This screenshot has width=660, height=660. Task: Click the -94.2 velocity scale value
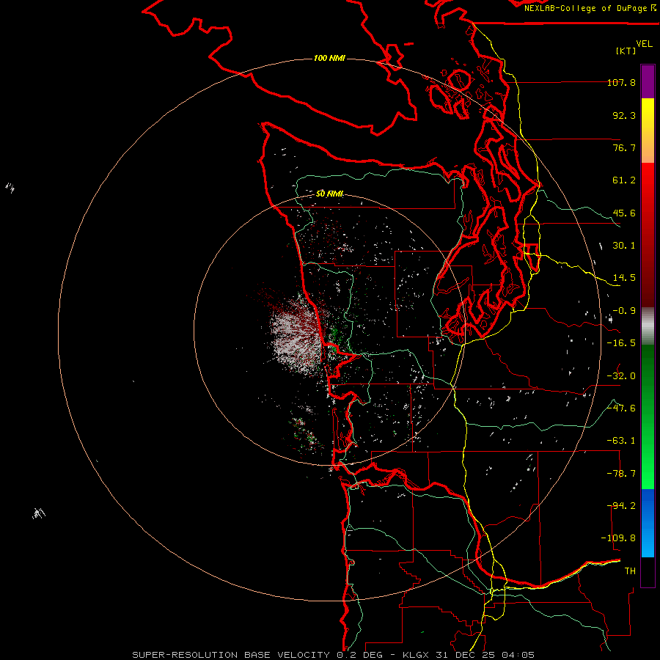pyautogui.click(x=621, y=506)
